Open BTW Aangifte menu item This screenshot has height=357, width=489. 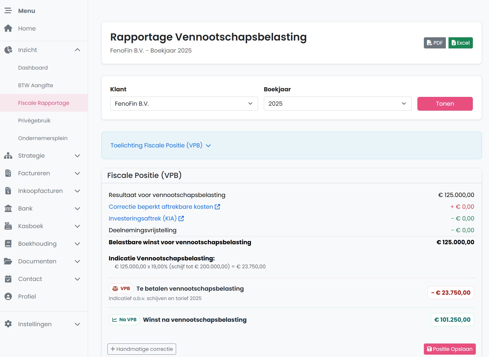pyautogui.click(x=36, y=85)
